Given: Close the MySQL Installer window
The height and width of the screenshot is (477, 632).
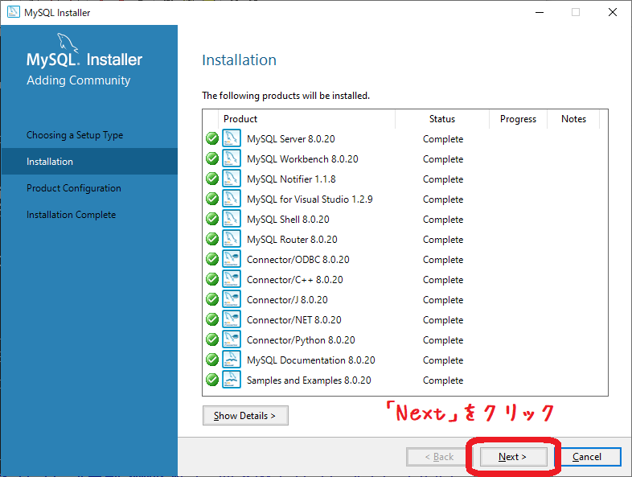Looking at the screenshot, I should pos(612,12).
